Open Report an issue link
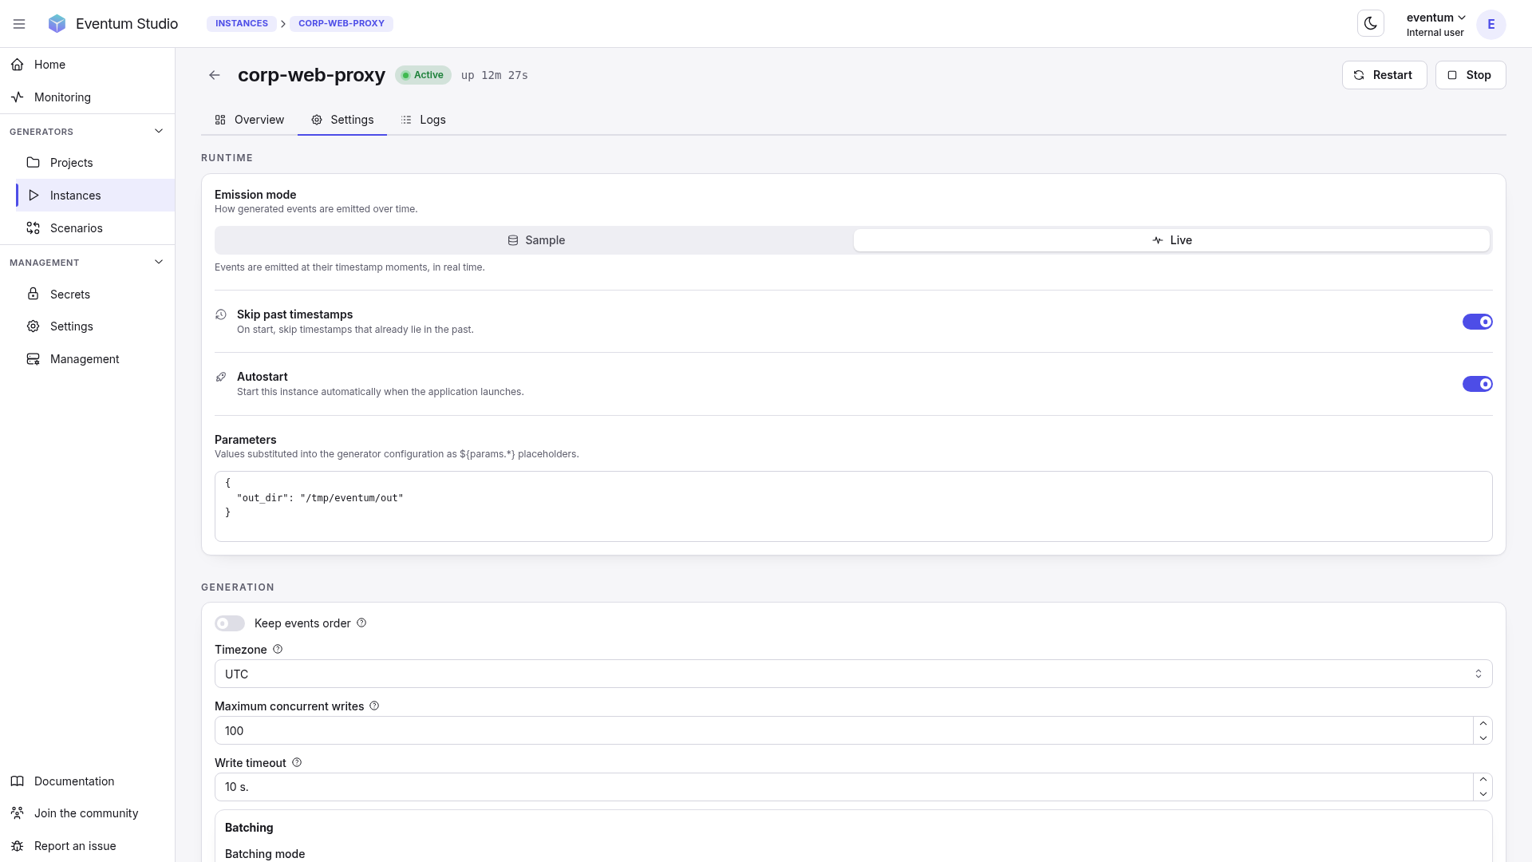 point(87,846)
